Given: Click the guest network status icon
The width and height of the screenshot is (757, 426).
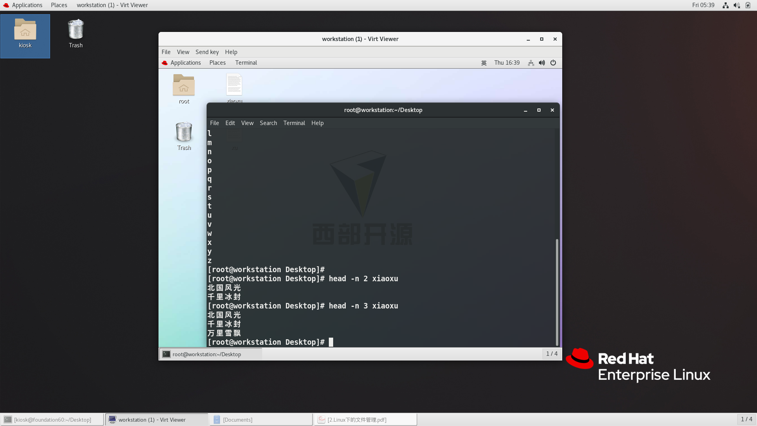Looking at the screenshot, I should (x=531, y=63).
